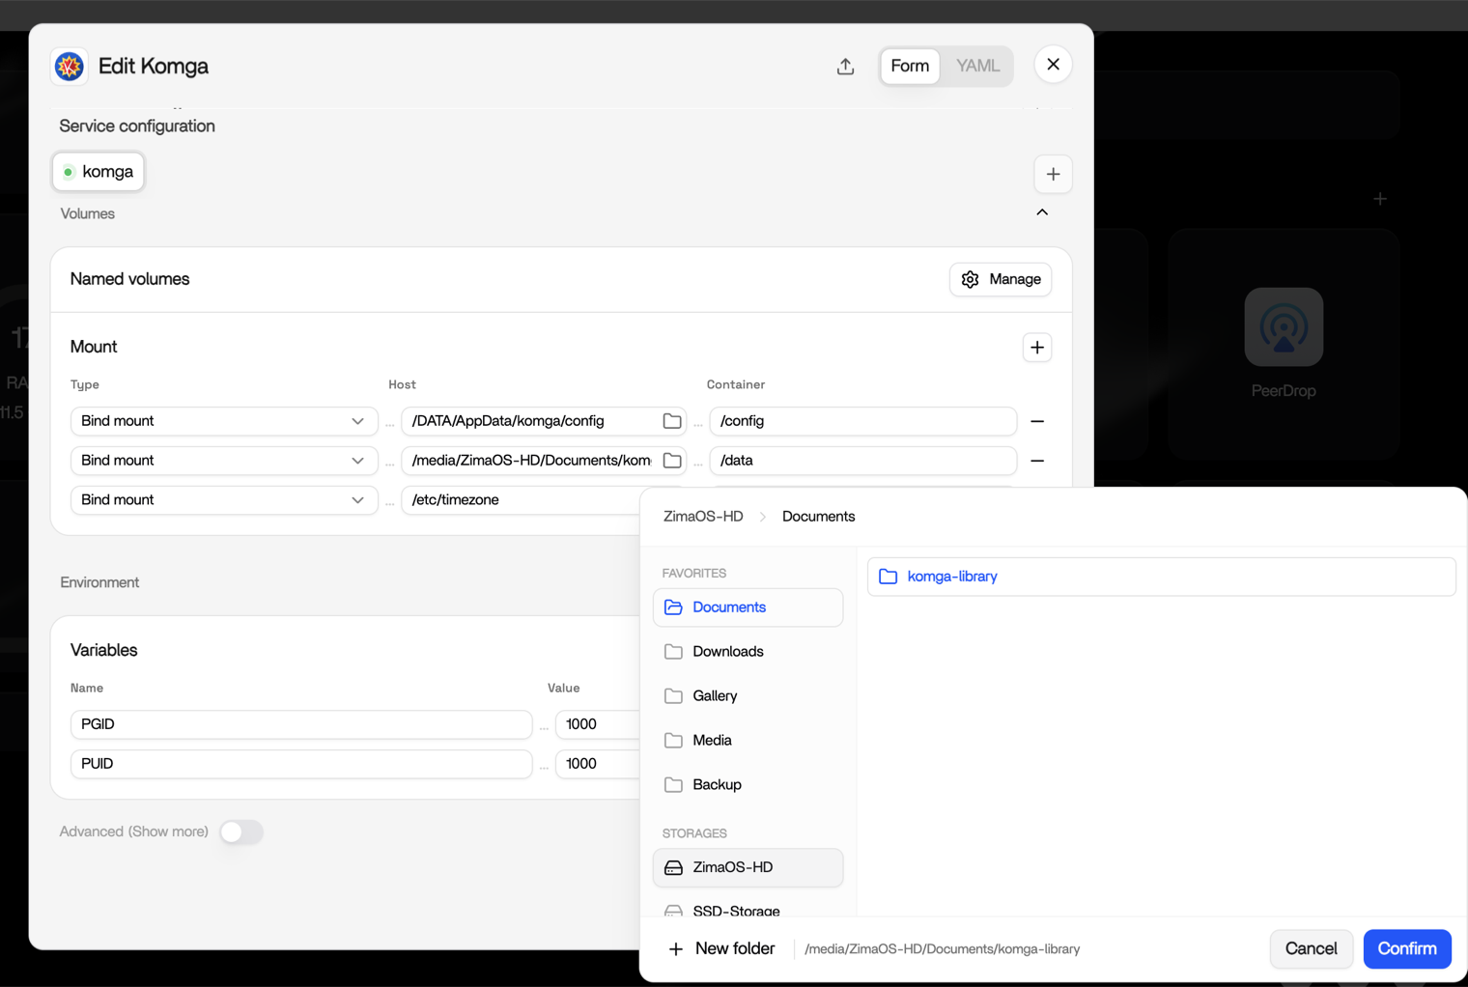Select Documents in Favorites
Screen dimensions: 1468x987
click(748, 607)
